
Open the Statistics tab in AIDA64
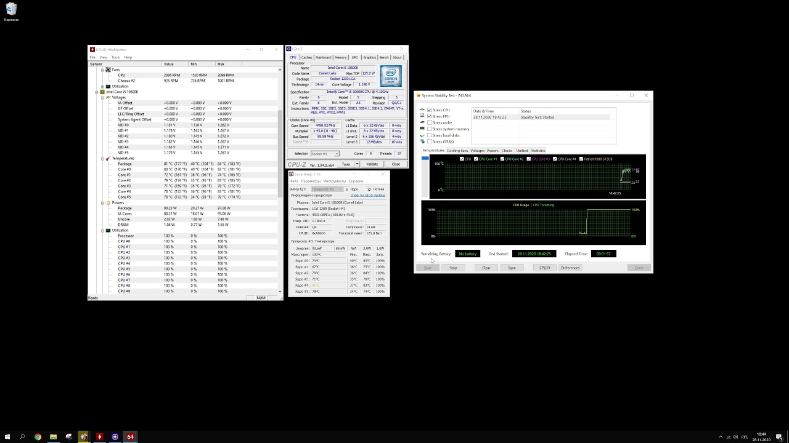(538, 151)
